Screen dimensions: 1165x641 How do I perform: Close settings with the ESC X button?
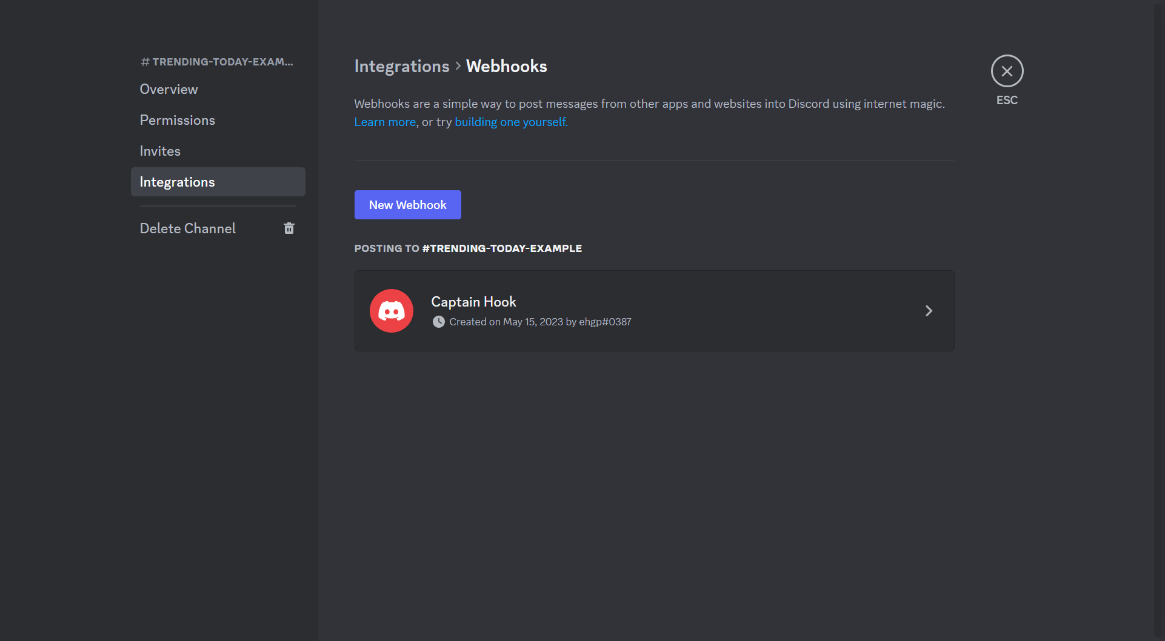(x=1007, y=71)
